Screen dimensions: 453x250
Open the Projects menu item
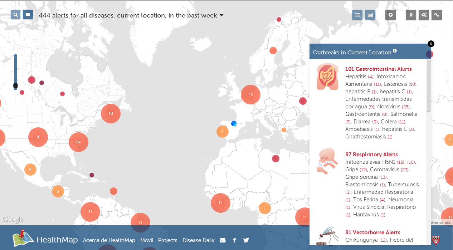coord(167,240)
